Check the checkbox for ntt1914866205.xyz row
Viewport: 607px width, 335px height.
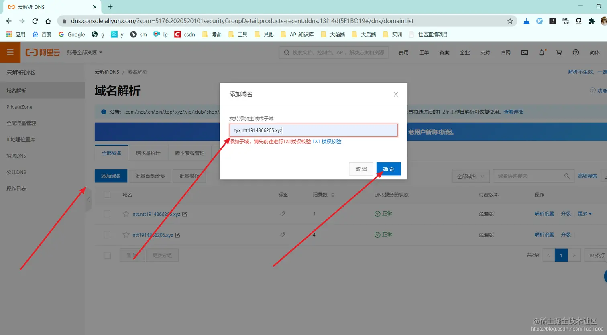tap(107, 235)
